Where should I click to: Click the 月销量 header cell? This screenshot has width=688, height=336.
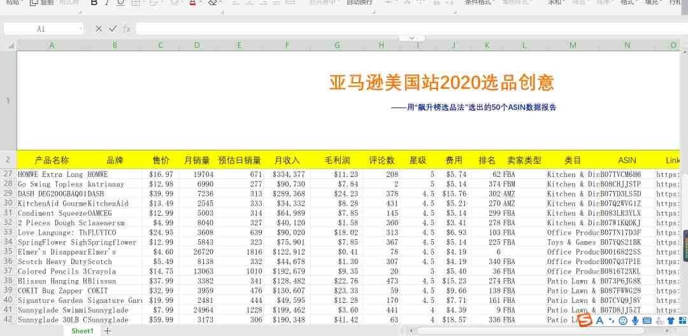(x=197, y=160)
